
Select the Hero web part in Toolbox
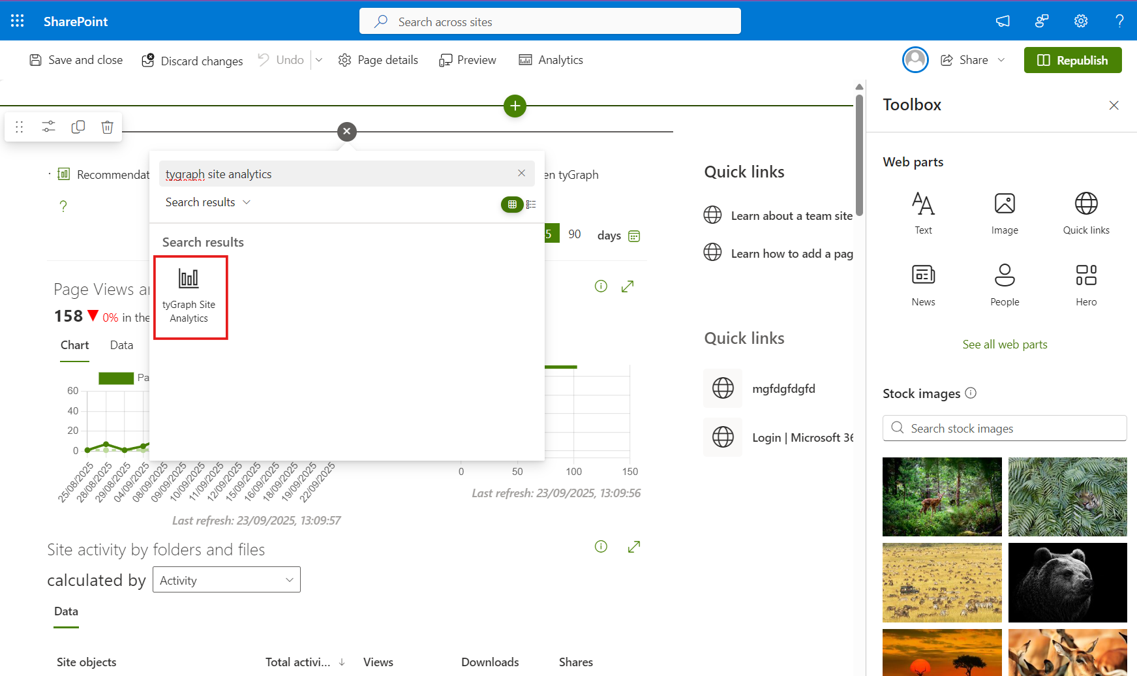click(1085, 284)
